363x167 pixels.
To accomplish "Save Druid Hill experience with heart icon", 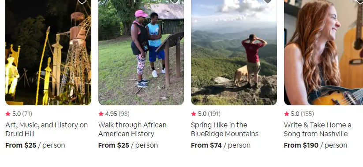I will [x=82, y=2].
